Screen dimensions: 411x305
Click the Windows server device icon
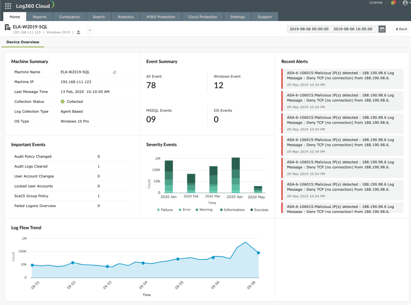point(7,27)
